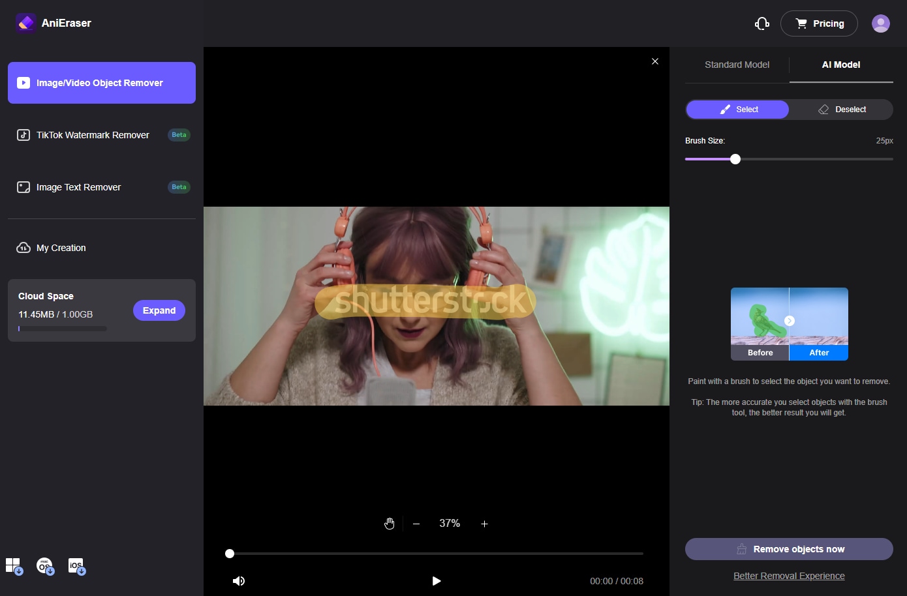Click the TikTok Watermark Remover icon
The width and height of the screenshot is (907, 596).
tap(23, 135)
